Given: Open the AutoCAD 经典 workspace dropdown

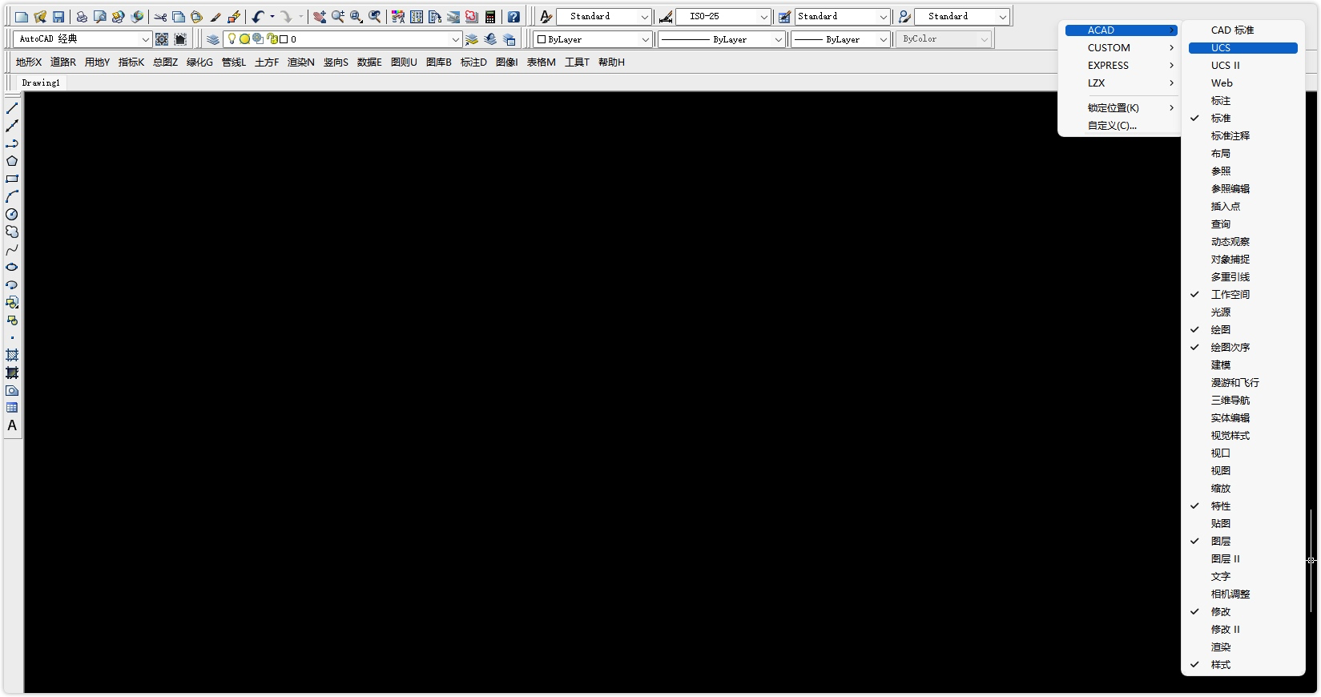Looking at the screenshot, I should tap(83, 39).
